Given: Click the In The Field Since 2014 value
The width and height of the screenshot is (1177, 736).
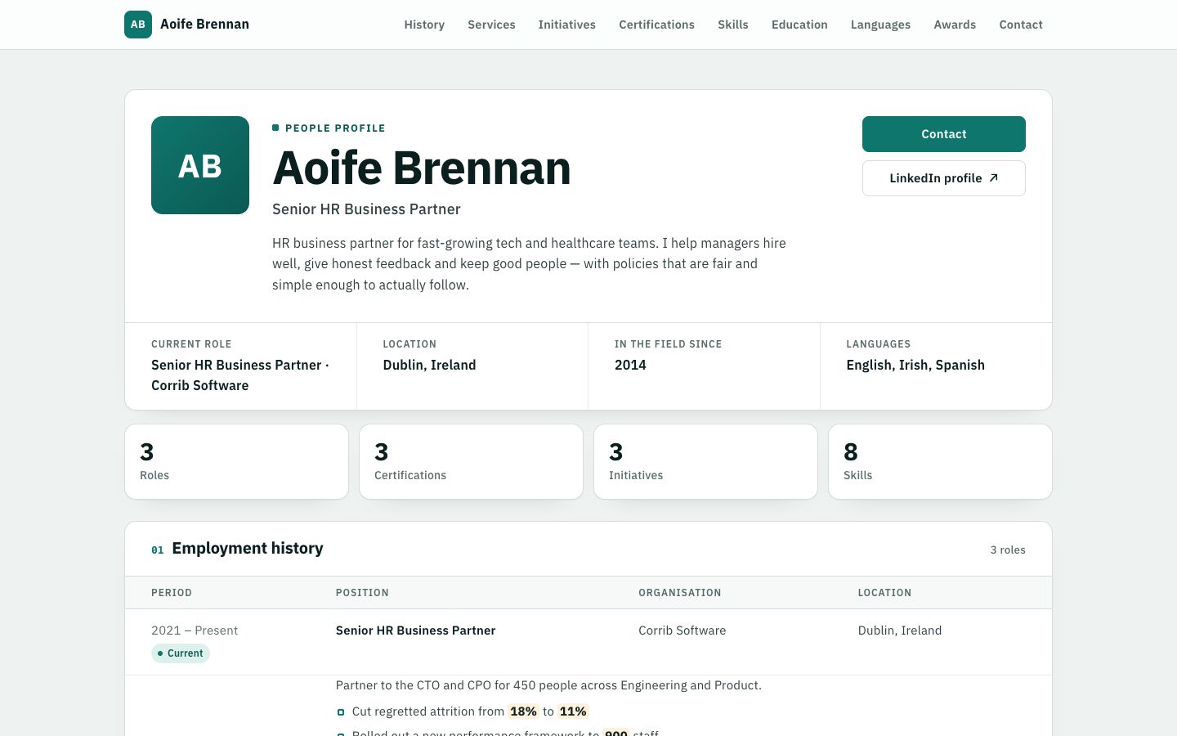Looking at the screenshot, I should pos(630,365).
